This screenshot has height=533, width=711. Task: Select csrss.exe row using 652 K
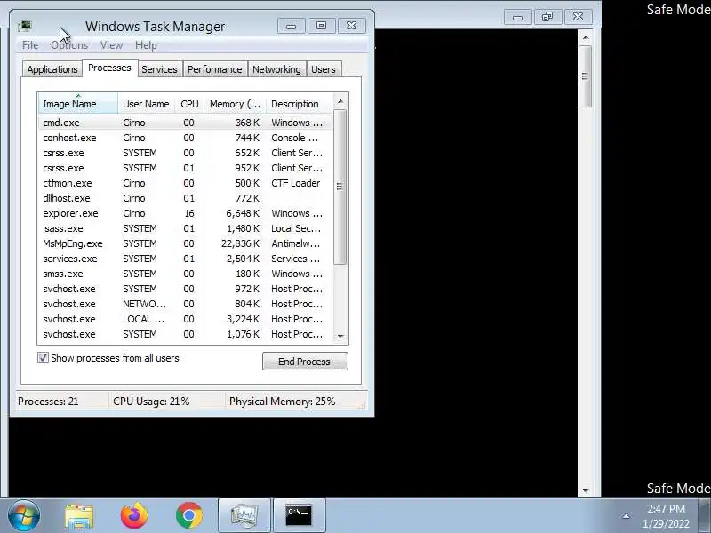tap(185, 153)
